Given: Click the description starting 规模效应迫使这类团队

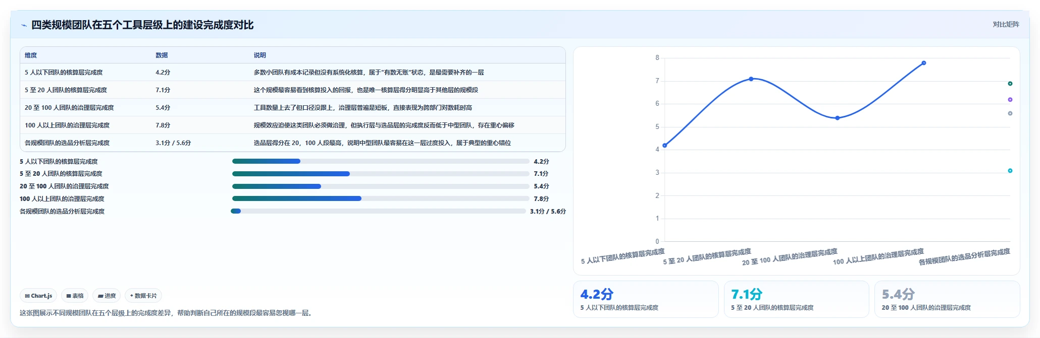Looking at the screenshot, I should pos(384,125).
